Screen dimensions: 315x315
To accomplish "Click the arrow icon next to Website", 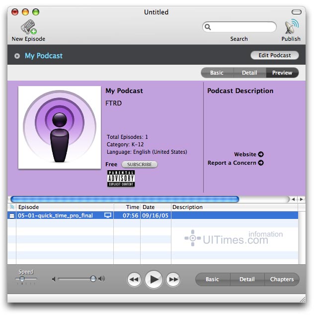I will click(261, 154).
